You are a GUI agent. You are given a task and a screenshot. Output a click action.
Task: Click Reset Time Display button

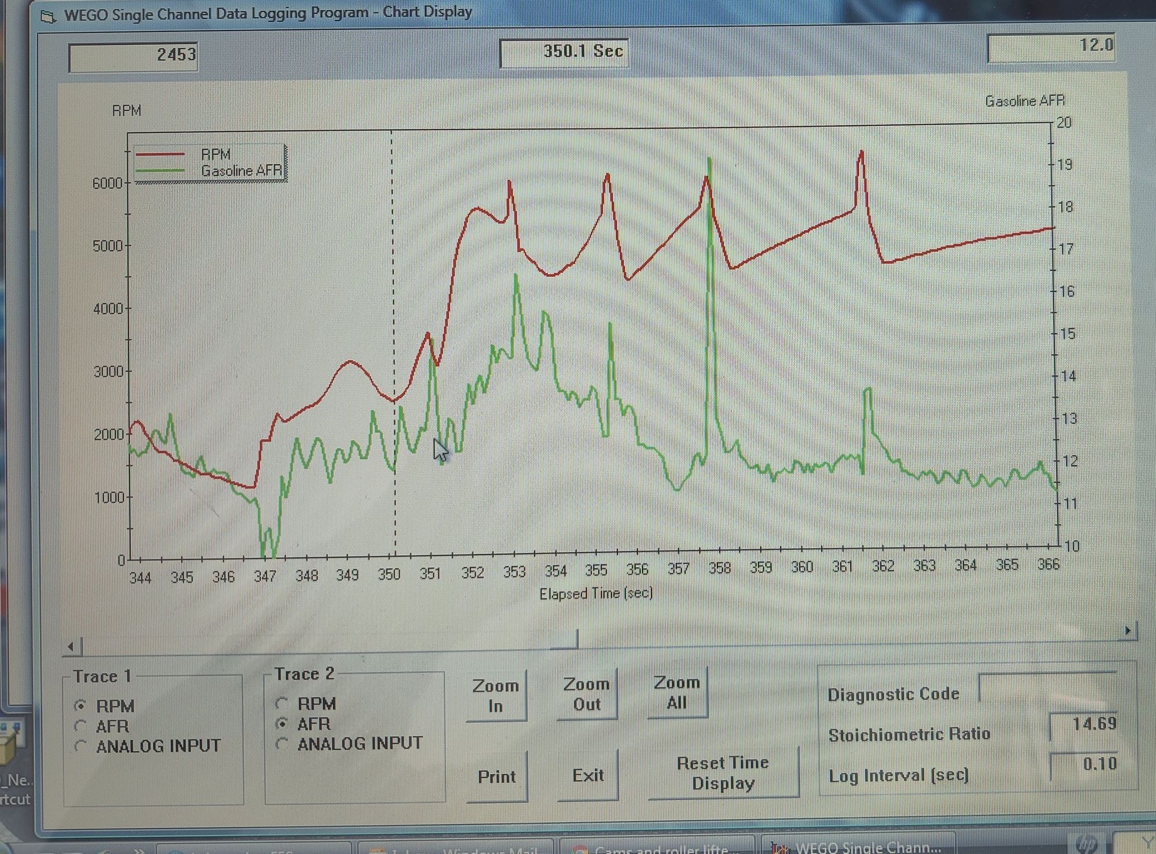(722, 773)
